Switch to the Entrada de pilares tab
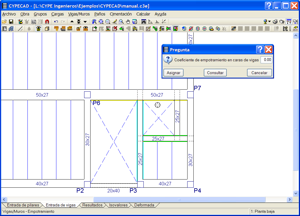Screen dimensions: 300x216 [x=23, y=205]
